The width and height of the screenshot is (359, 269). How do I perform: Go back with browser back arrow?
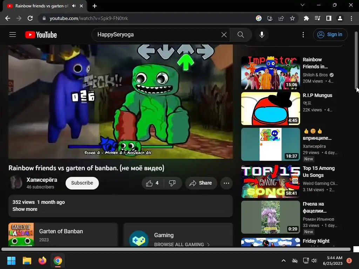point(8,18)
